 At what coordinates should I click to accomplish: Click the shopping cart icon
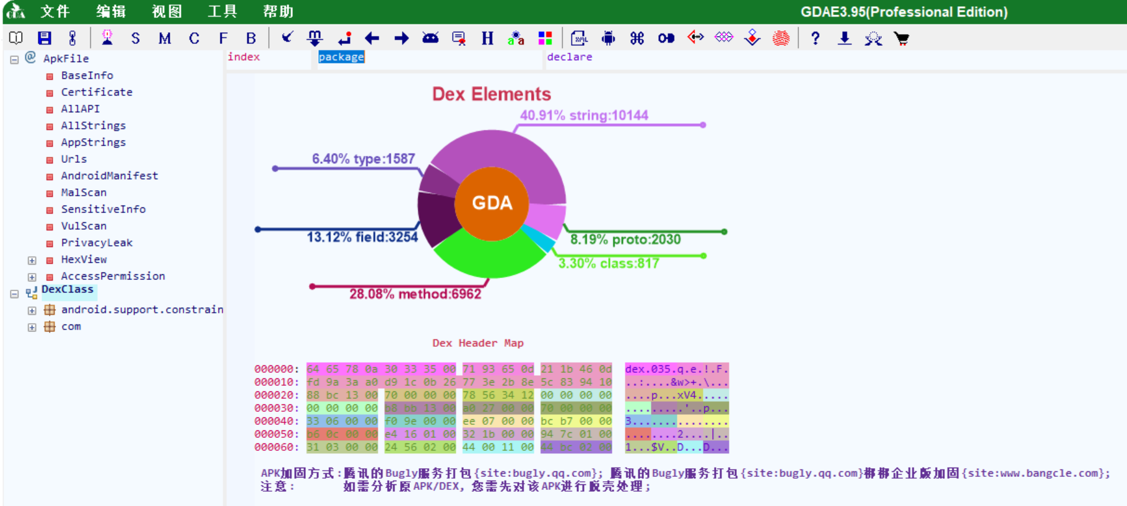click(902, 38)
